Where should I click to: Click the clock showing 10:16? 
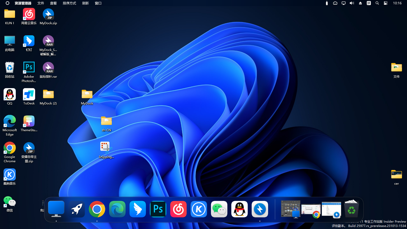point(397,3)
